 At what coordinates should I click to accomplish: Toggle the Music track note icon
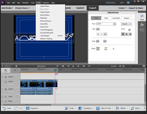tap(6, 101)
